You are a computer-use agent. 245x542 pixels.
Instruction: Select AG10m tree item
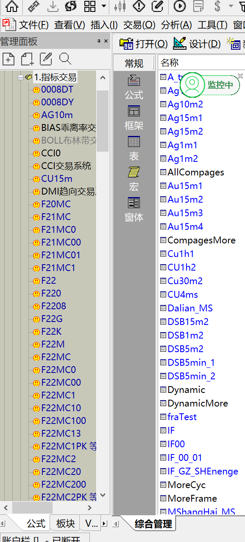coord(57,115)
